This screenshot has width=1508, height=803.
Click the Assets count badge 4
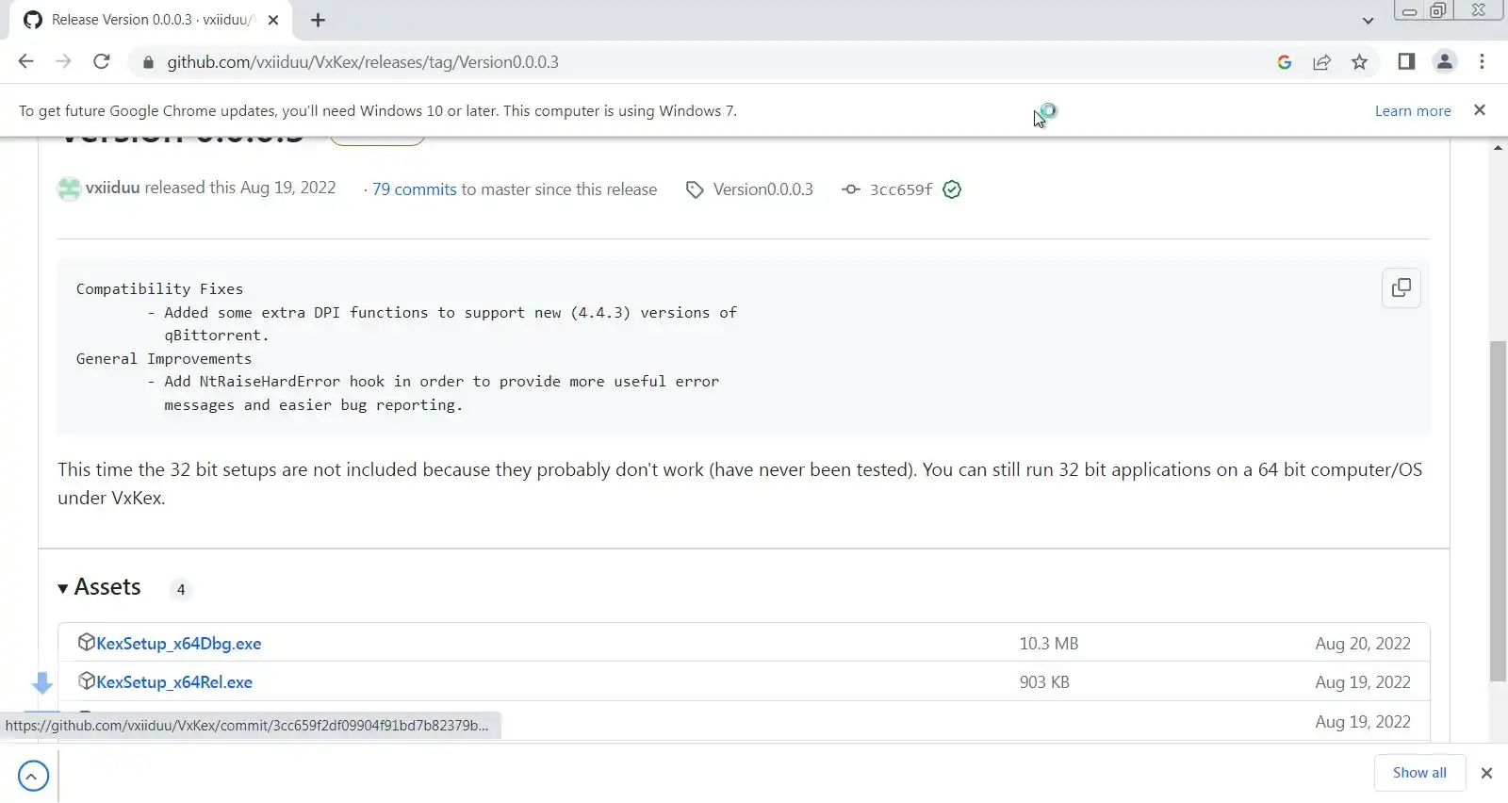(x=181, y=589)
